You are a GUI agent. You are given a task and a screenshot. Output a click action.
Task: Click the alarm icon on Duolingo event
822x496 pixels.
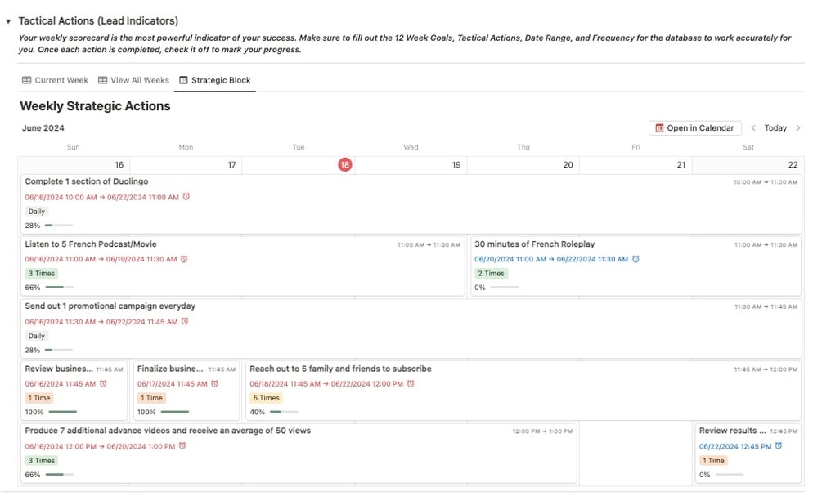click(x=186, y=197)
